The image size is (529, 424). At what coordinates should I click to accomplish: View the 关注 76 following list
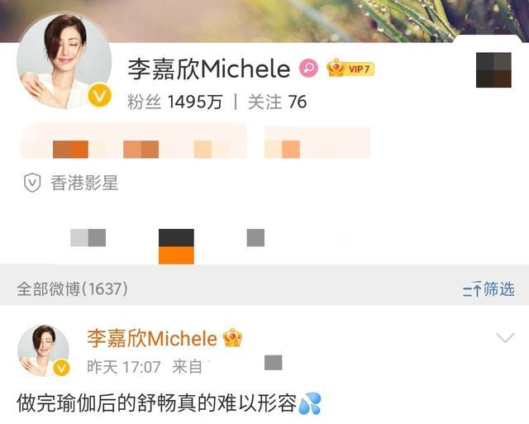tap(278, 102)
